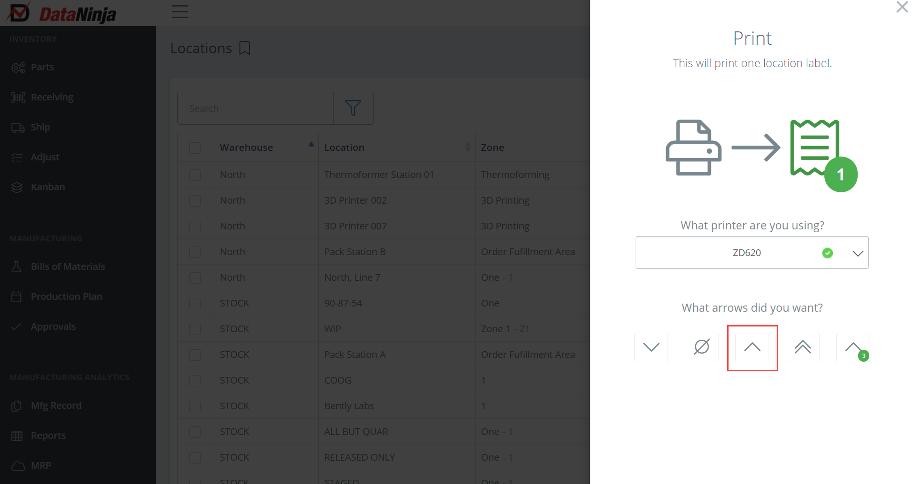Check the WIP row checkbox
This screenshot has height=484, width=912.
click(195, 329)
